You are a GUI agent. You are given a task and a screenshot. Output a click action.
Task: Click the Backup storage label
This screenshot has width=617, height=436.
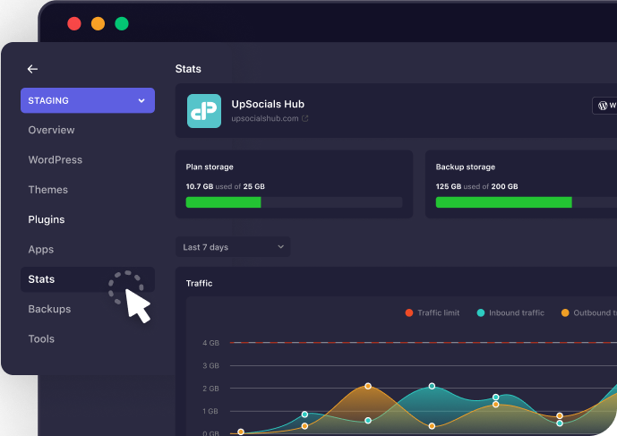[x=466, y=167]
